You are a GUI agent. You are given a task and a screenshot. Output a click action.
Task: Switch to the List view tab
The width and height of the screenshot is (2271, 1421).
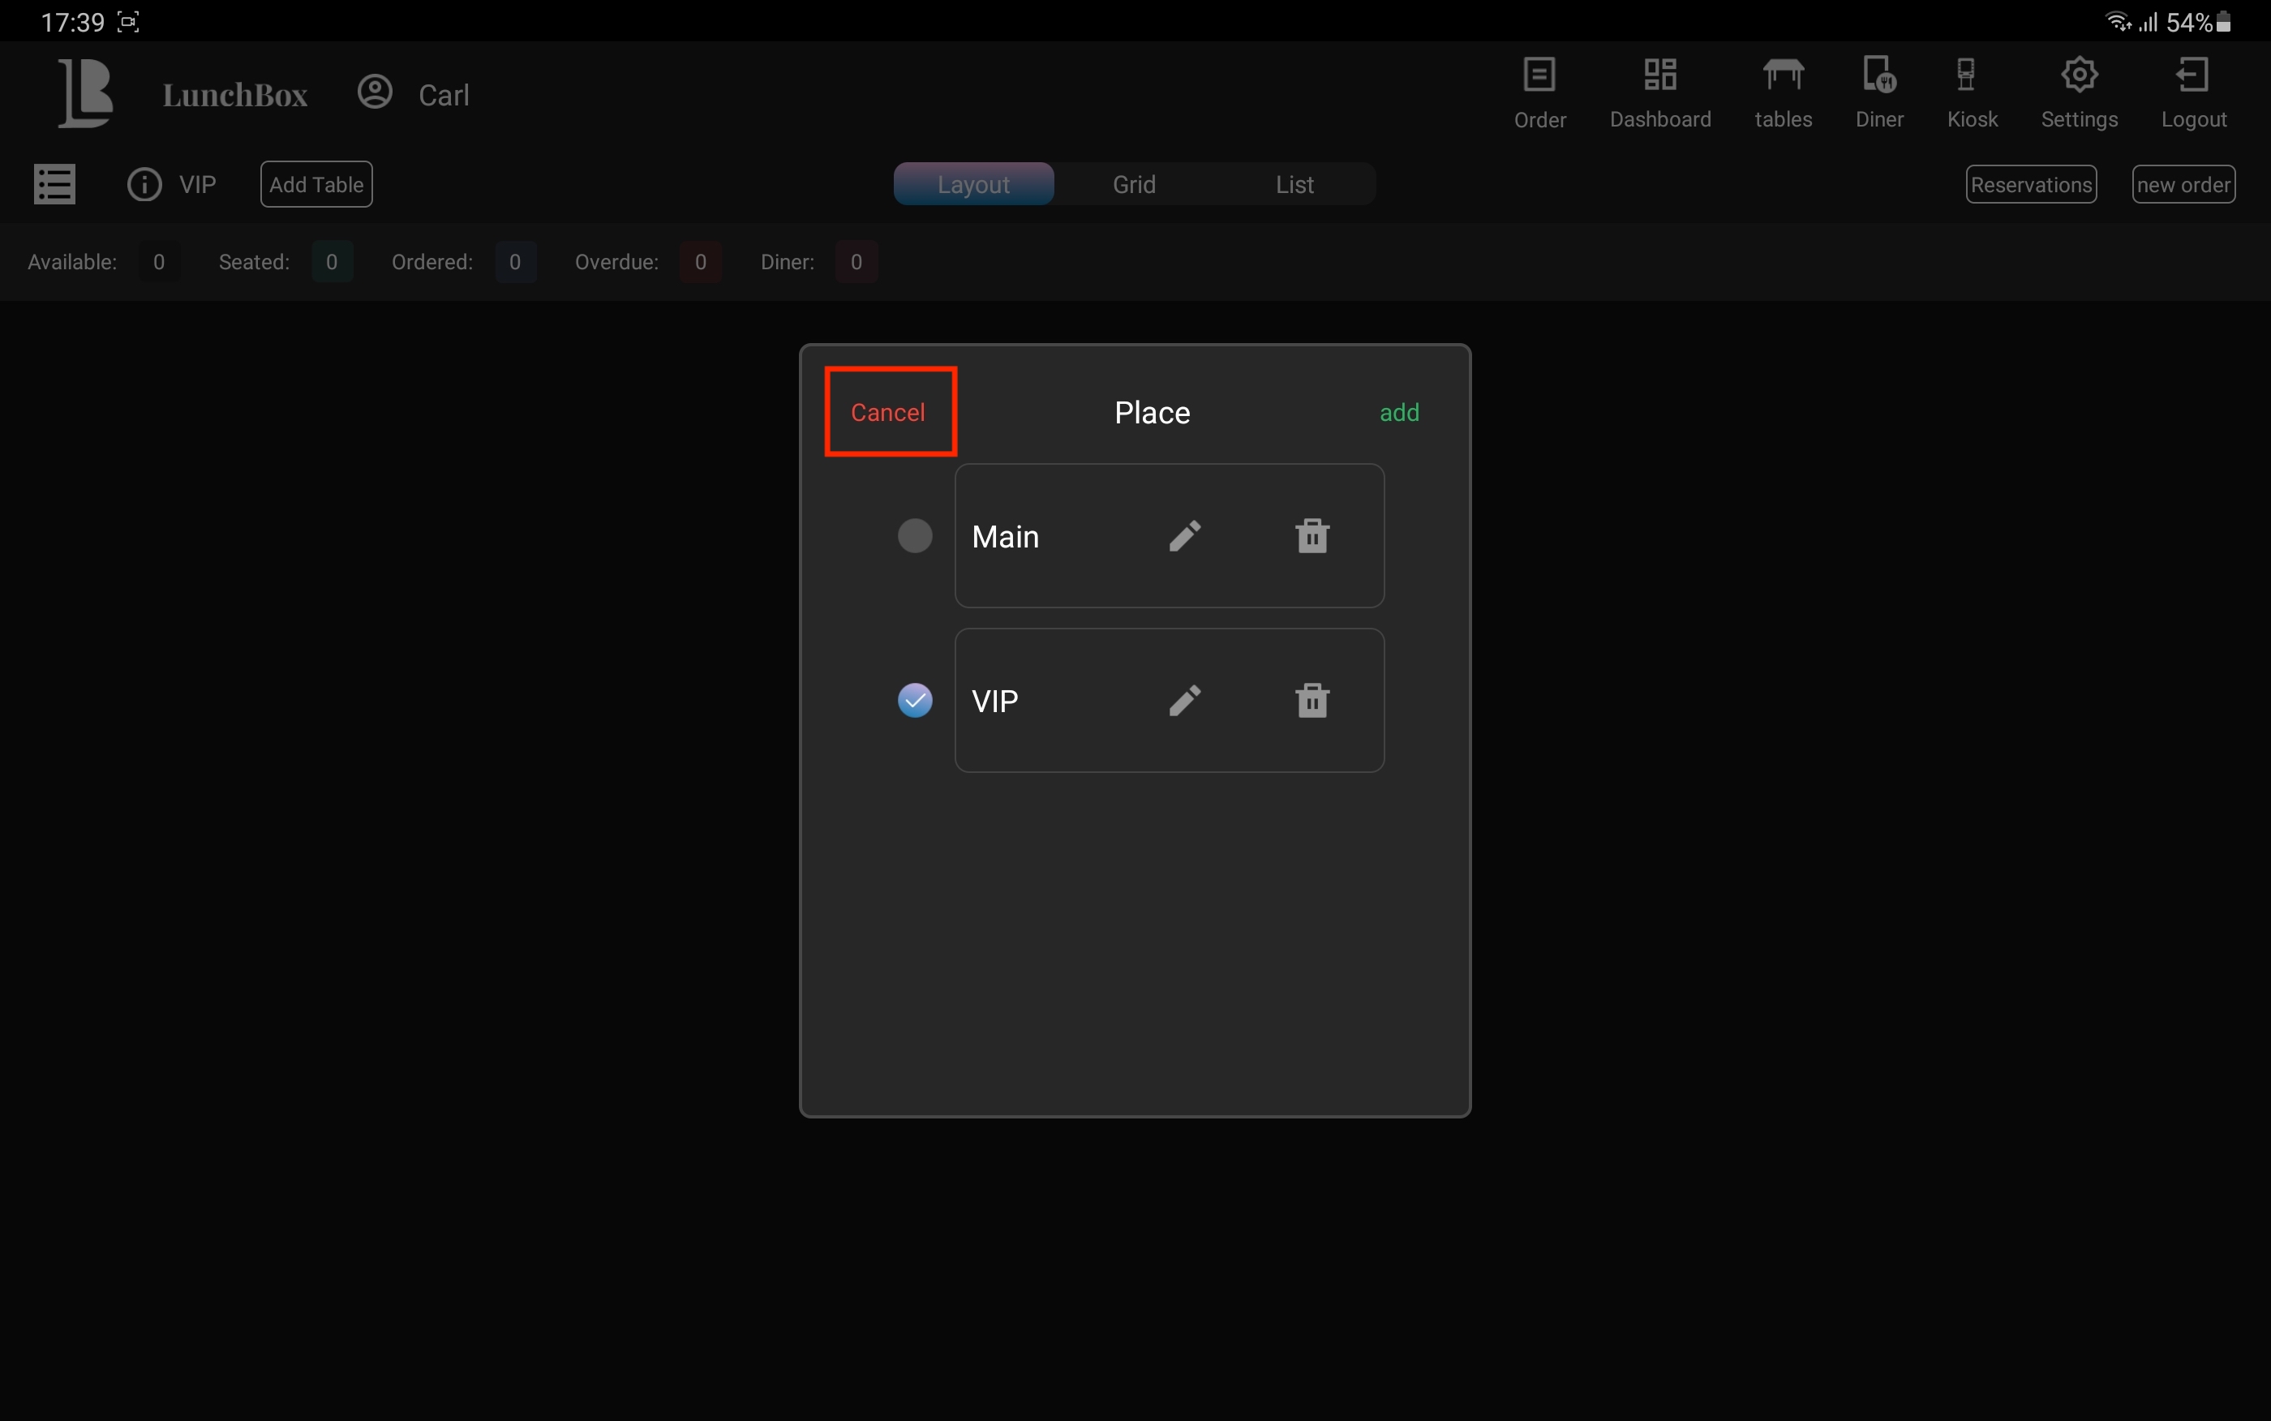[1294, 184]
